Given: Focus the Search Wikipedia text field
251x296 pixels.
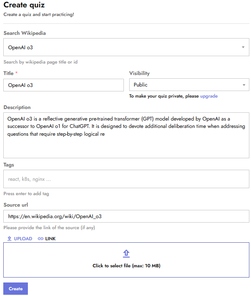Looking at the screenshot, I should (119, 48).
